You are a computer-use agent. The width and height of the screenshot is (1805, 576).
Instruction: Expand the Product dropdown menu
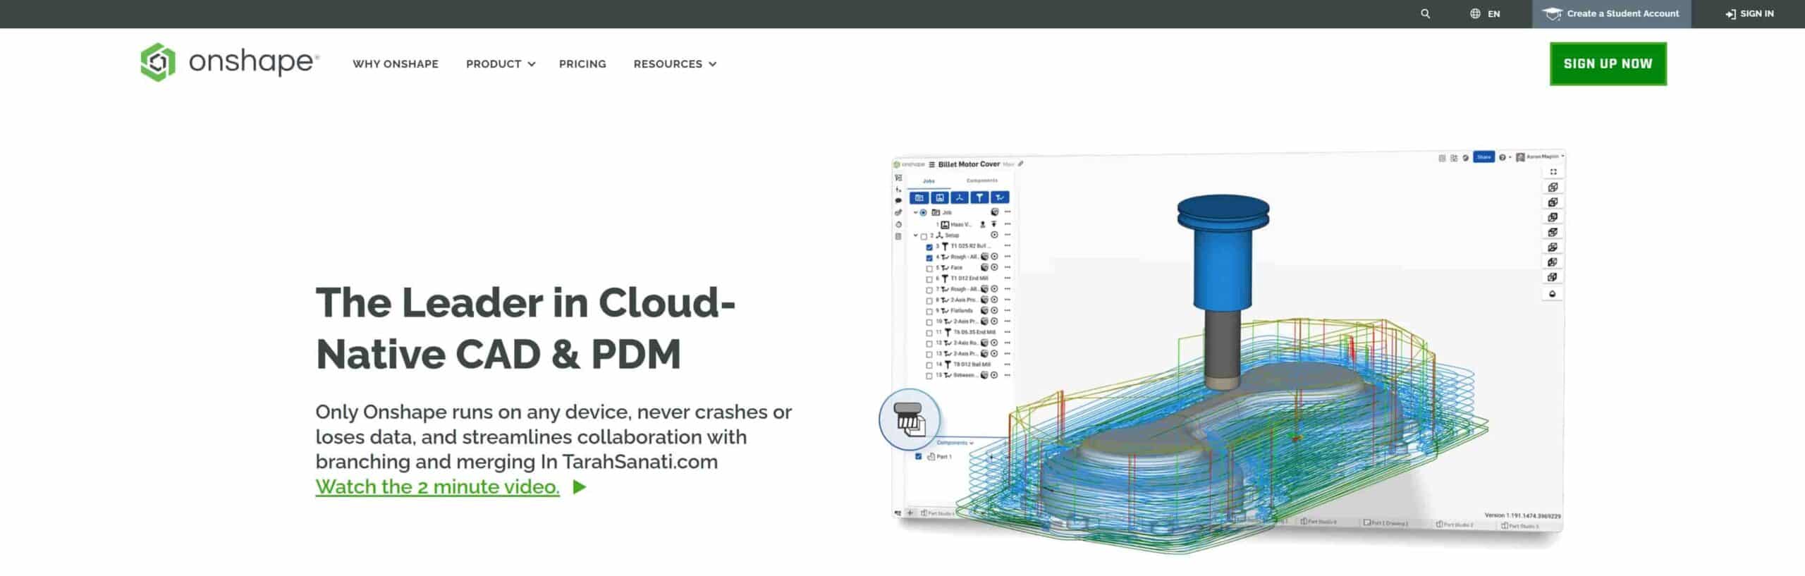(x=500, y=64)
